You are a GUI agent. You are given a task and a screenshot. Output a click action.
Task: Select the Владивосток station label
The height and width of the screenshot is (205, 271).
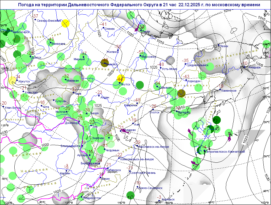(x=92, y=198)
